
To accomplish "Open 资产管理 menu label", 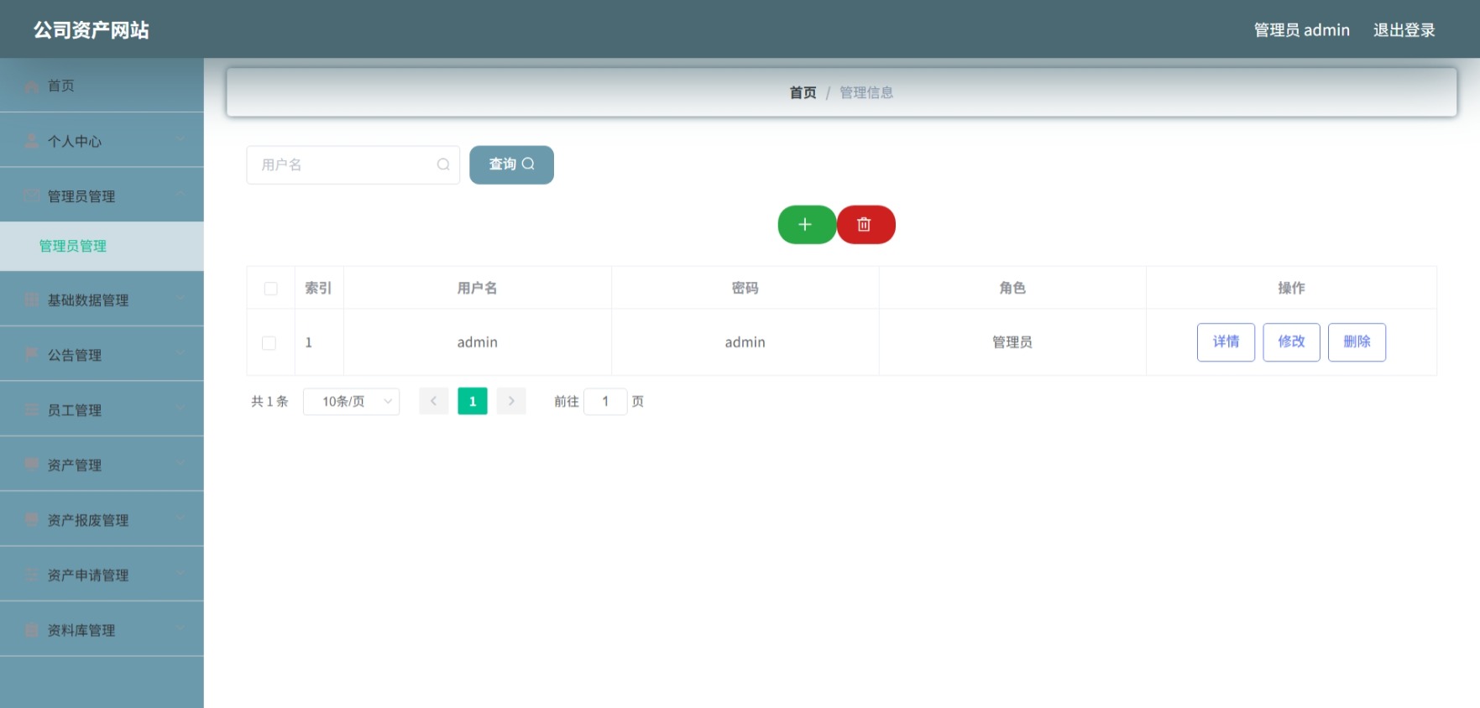I will (75, 466).
